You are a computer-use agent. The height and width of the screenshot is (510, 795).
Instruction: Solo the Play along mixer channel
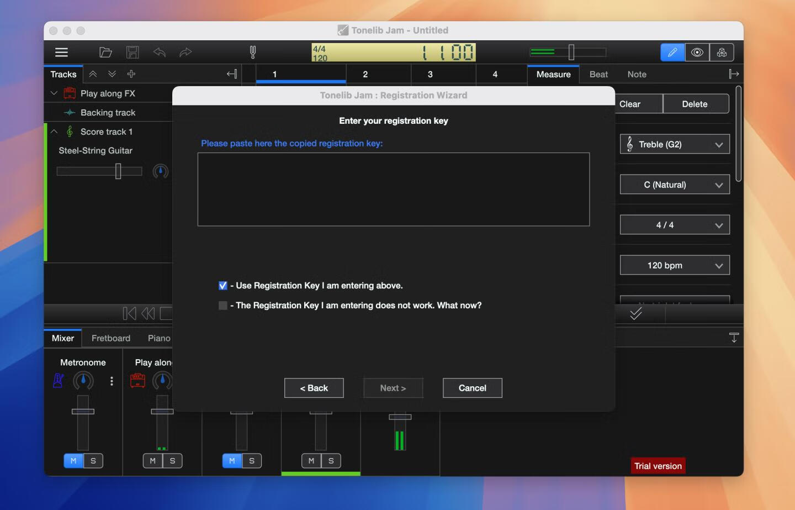tap(173, 461)
